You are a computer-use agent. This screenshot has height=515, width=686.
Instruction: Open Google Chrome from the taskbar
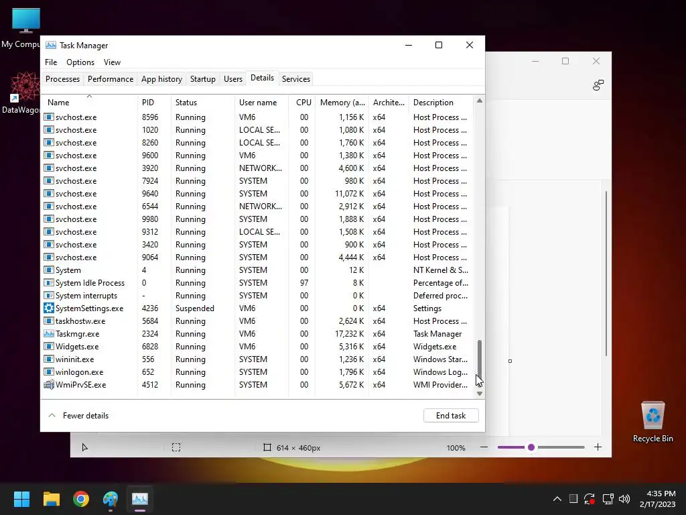pyautogui.click(x=81, y=499)
